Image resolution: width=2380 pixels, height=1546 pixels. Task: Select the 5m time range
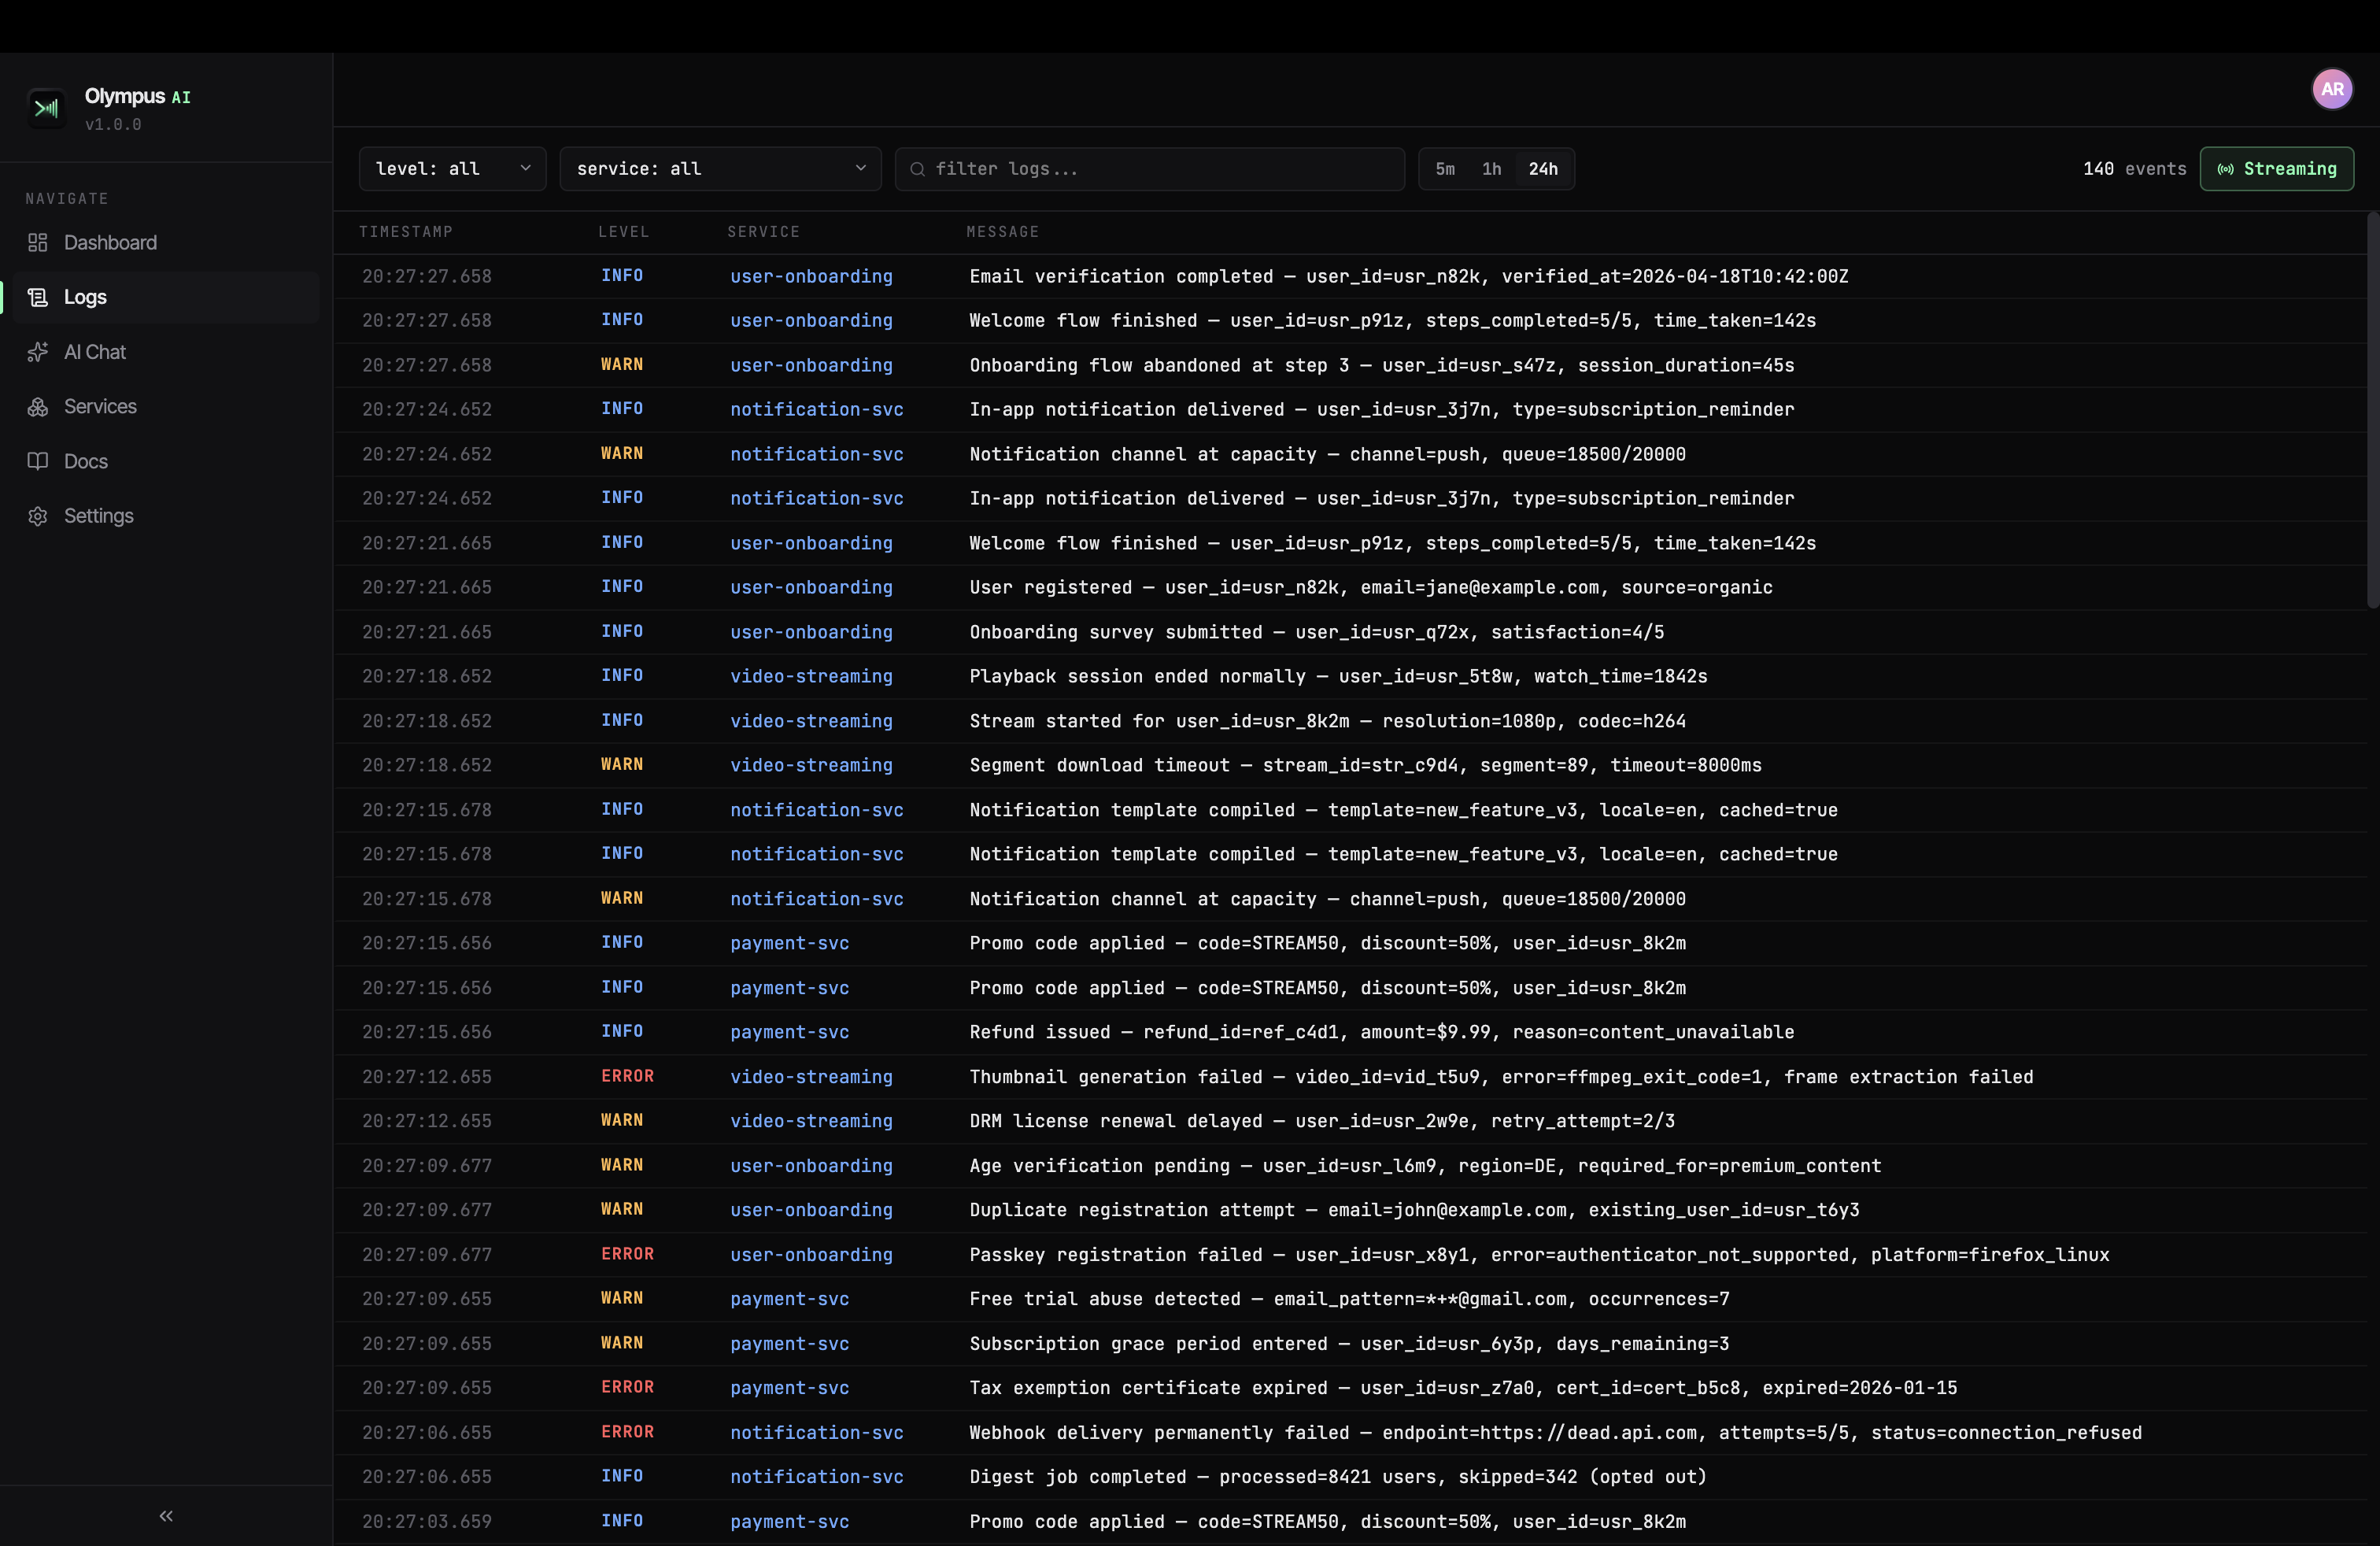click(1445, 169)
